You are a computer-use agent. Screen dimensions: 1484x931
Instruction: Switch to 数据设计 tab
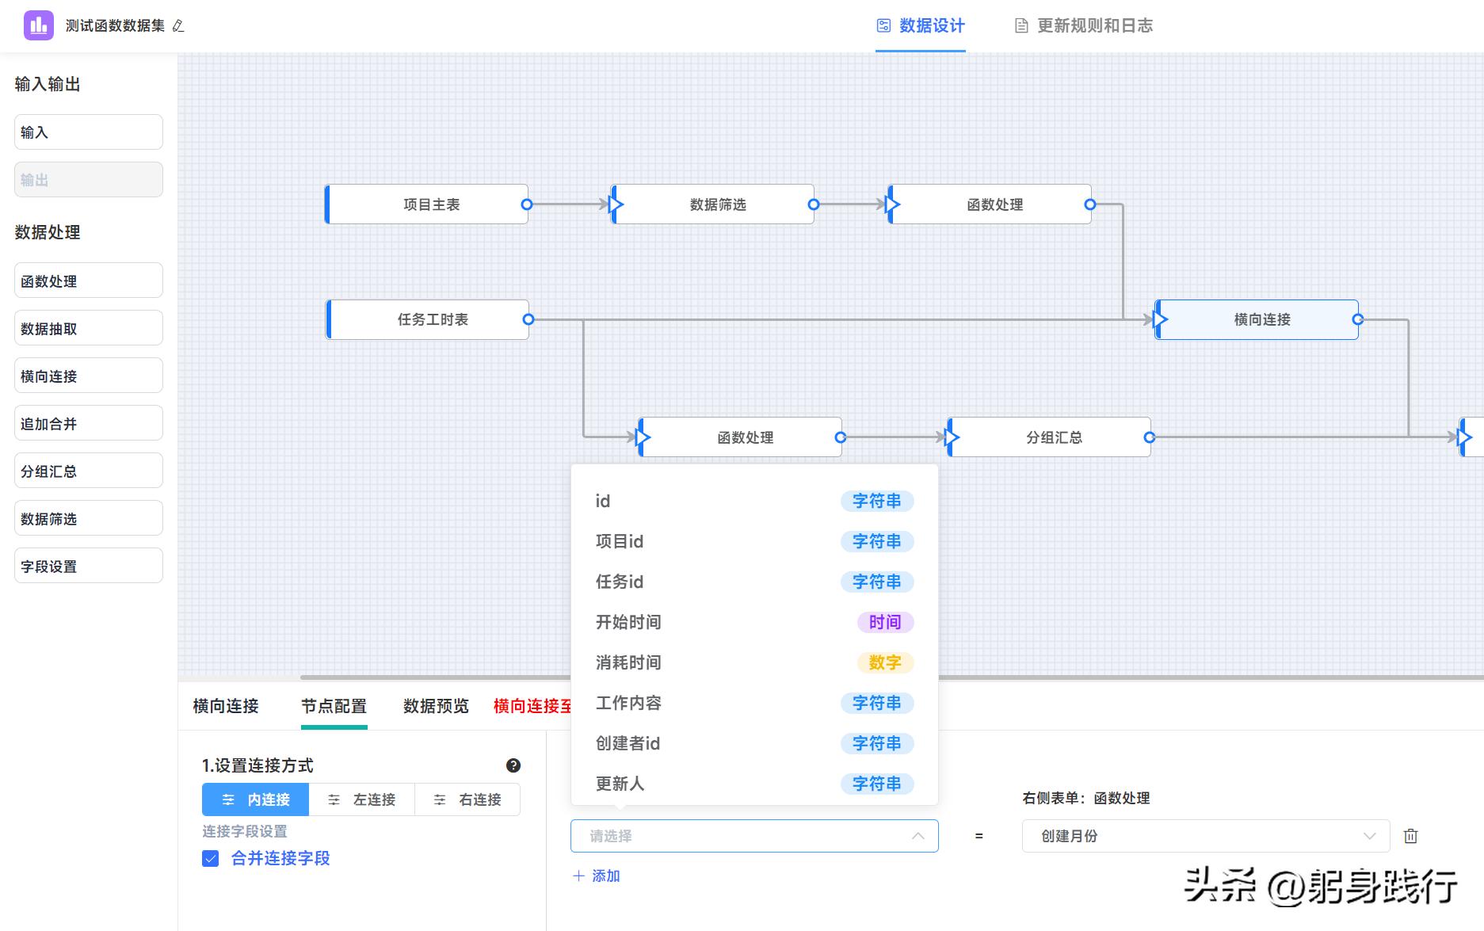(921, 26)
